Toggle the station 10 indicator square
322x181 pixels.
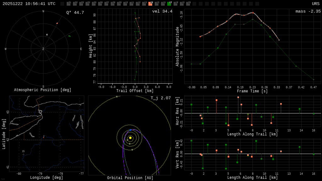(125, 4)
